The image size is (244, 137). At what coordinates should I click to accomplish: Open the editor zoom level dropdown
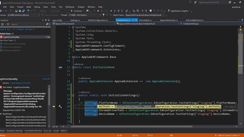point(61,127)
